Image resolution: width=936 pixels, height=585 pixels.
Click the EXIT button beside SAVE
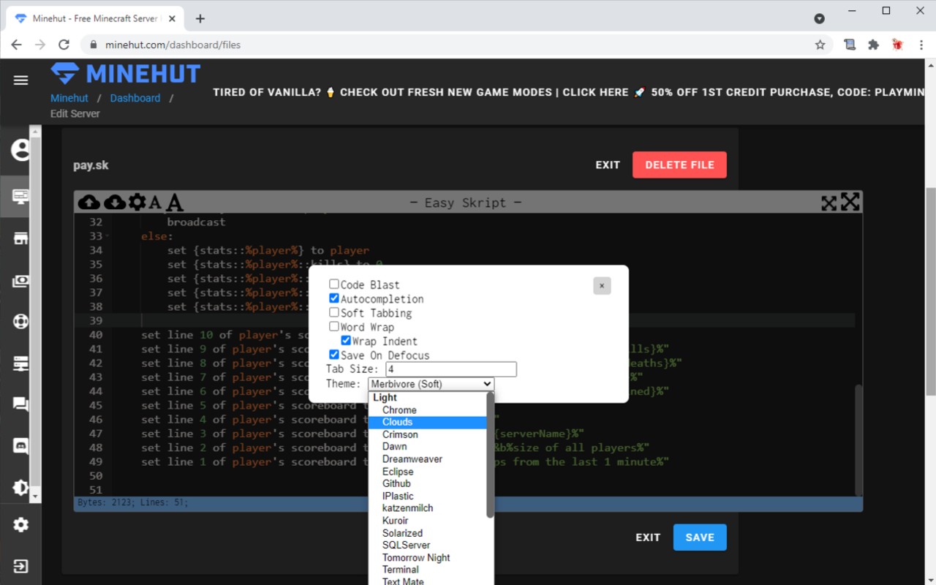648,537
